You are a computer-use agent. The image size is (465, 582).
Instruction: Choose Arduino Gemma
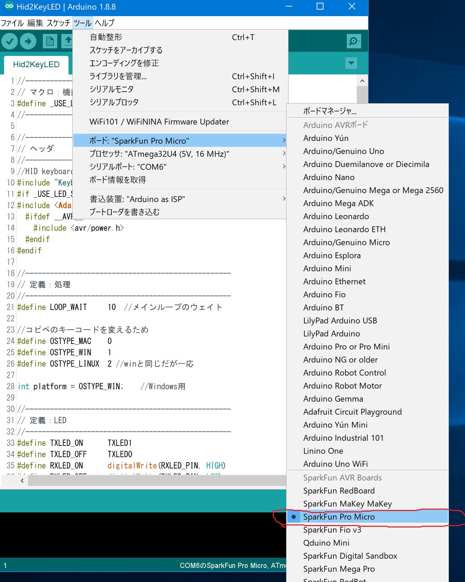(x=367, y=399)
